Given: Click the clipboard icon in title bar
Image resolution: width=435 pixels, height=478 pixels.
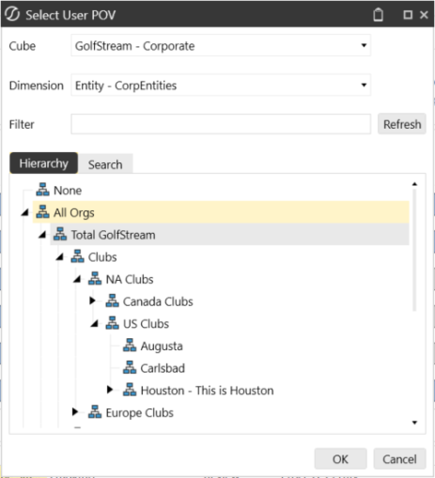Looking at the screenshot, I should click(378, 15).
